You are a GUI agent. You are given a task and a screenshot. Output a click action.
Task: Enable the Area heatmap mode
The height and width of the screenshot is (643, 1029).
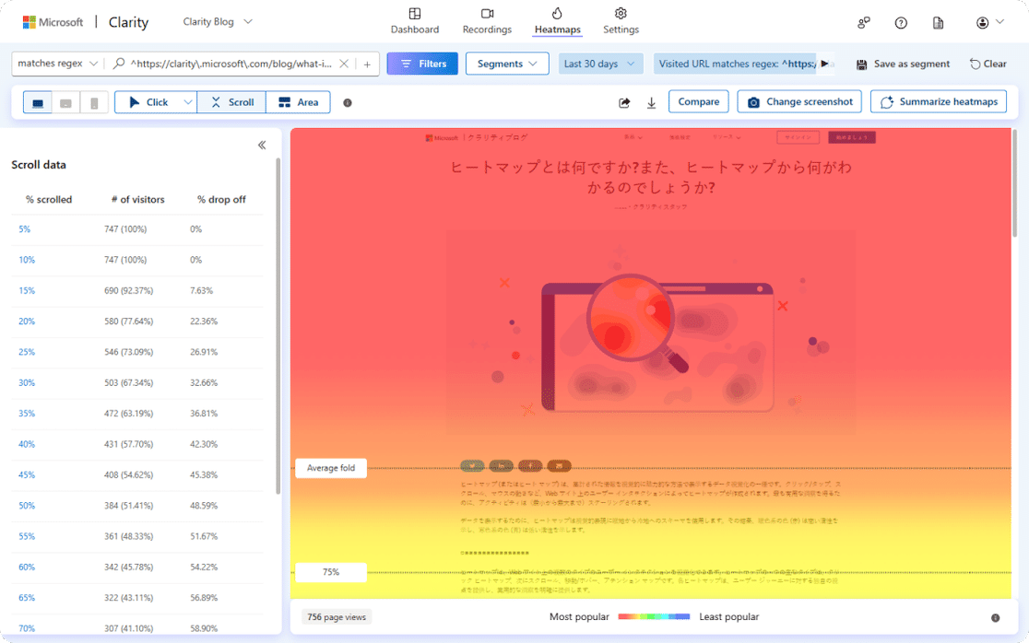click(x=298, y=101)
